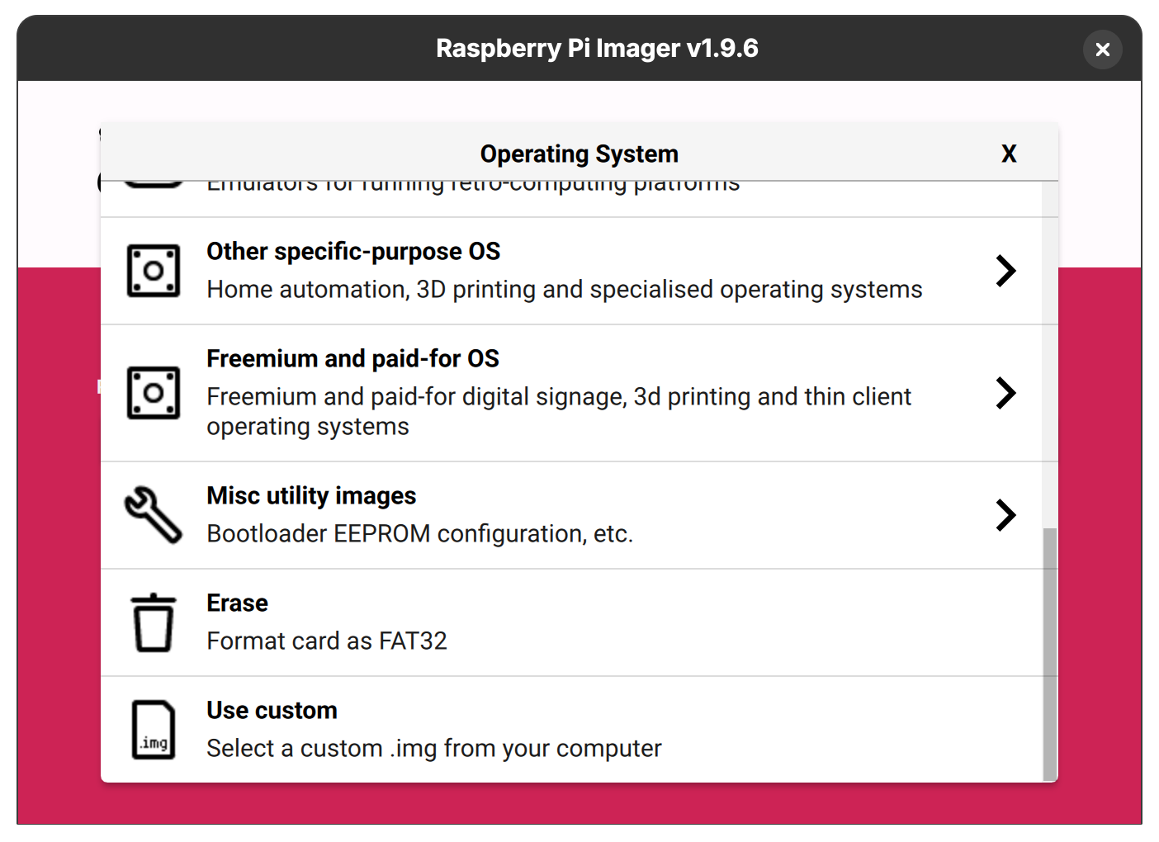
Task: Click the digital signage and thin client description
Action: (559, 412)
